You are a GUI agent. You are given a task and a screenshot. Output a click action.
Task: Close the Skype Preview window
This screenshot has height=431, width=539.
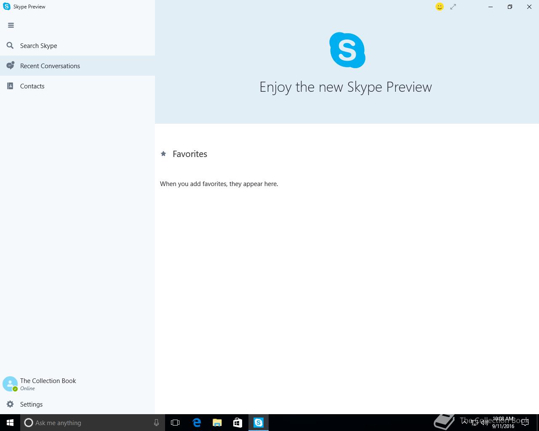[529, 7]
